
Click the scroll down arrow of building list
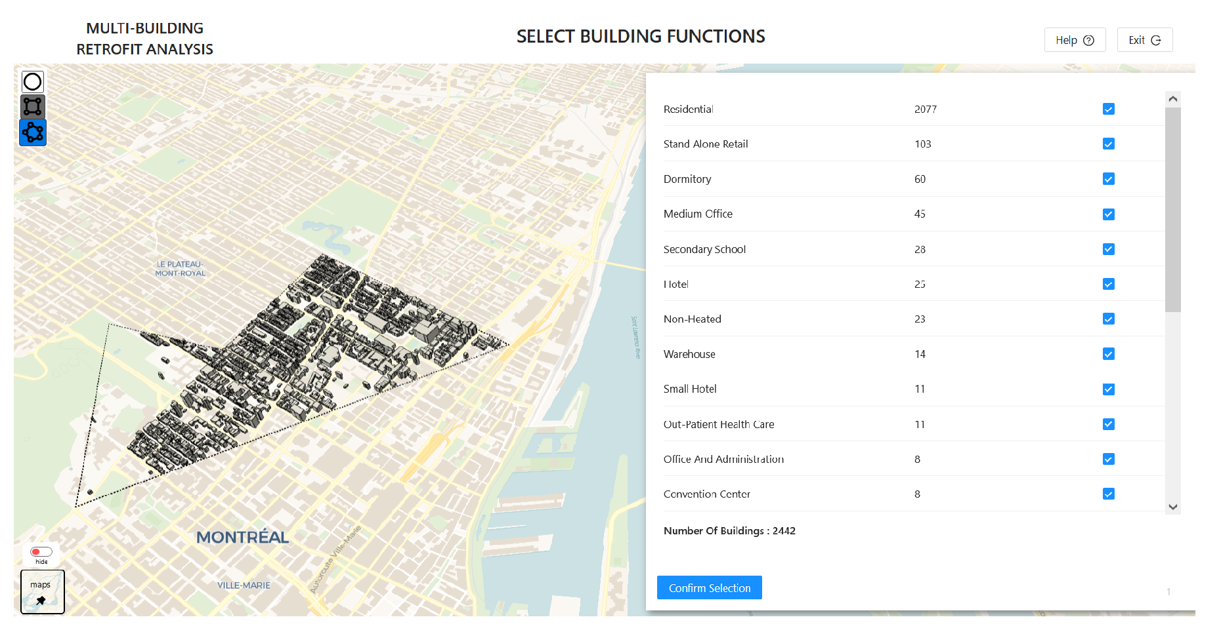[x=1172, y=507]
